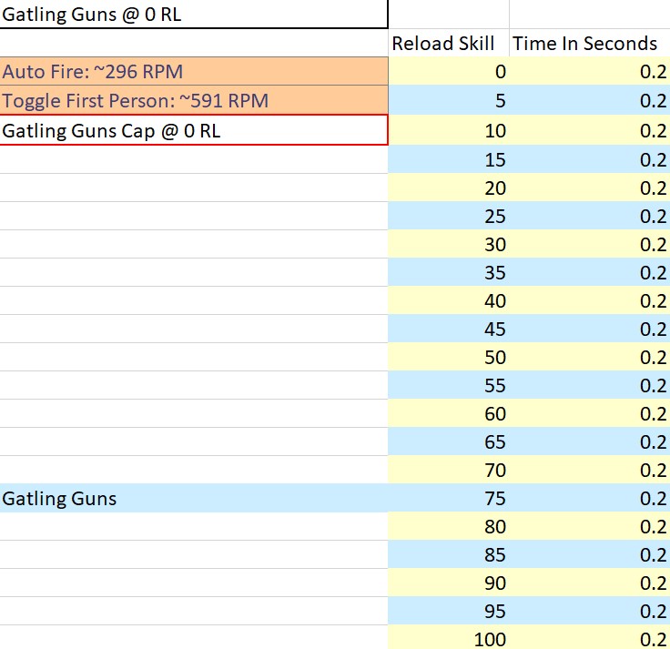Click the red-bordered "Gatling Guns Cap @ 0 RL" cell
Viewport: 670px width, 649px height.
pos(194,130)
